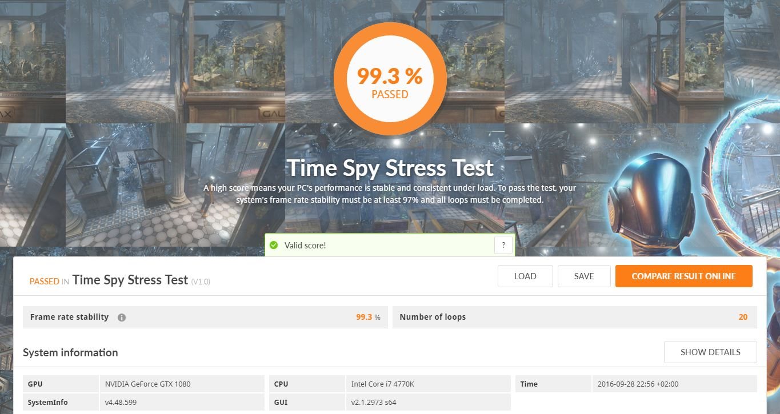Click the loops value 20

[x=743, y=317]
